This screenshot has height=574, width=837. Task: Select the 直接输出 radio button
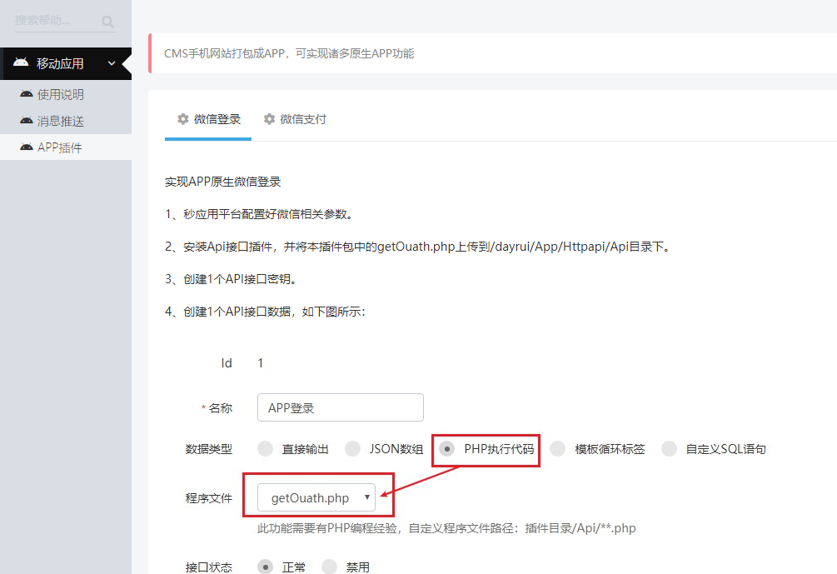tap(266, 448)
